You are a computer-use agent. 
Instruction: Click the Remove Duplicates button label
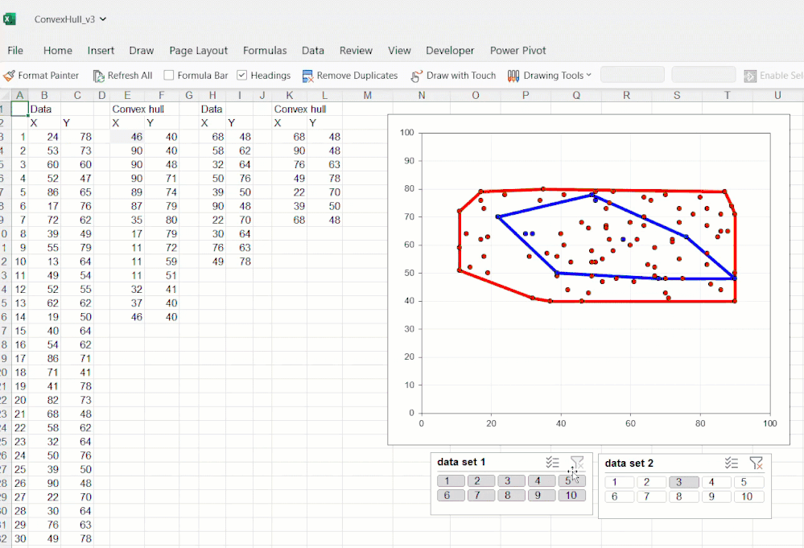tap(357, 76)
